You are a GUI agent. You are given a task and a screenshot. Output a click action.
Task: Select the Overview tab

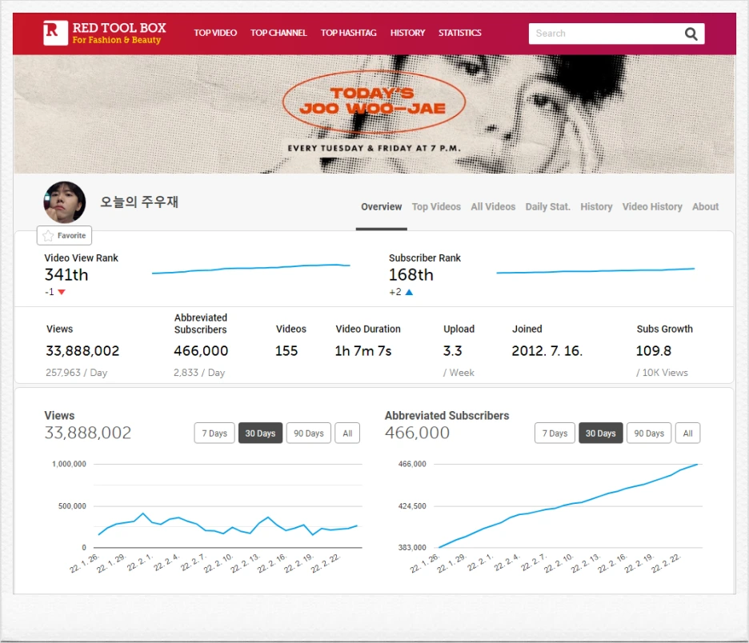tap(381, 206)
